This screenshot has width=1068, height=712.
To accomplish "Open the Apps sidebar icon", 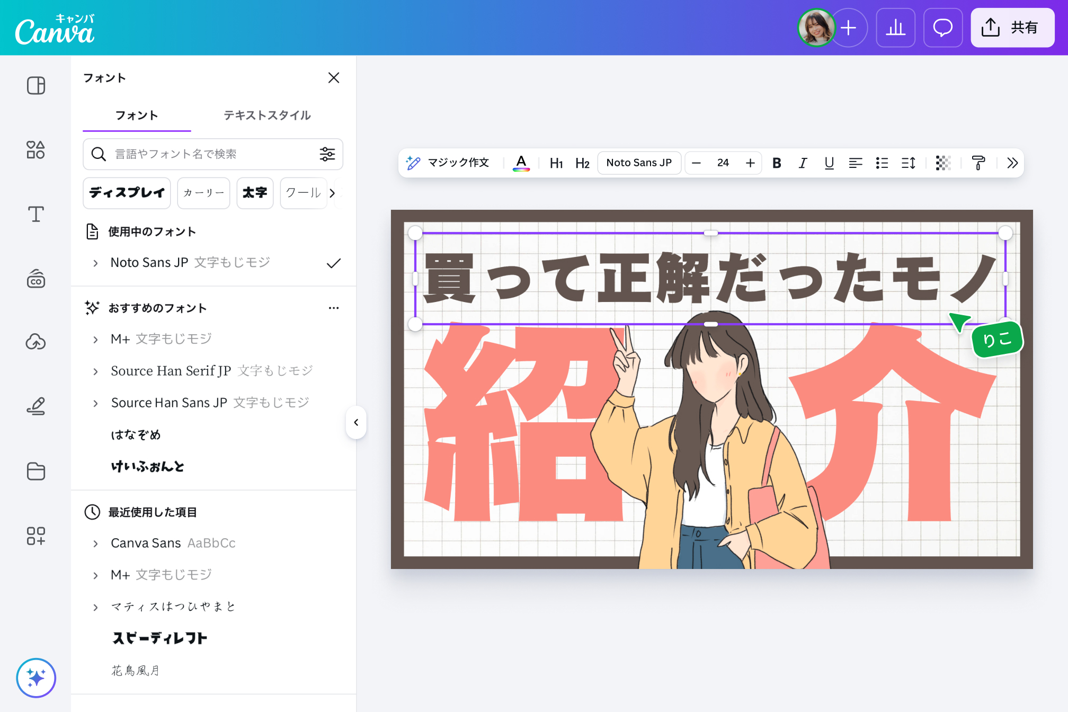I will [36, 536].
